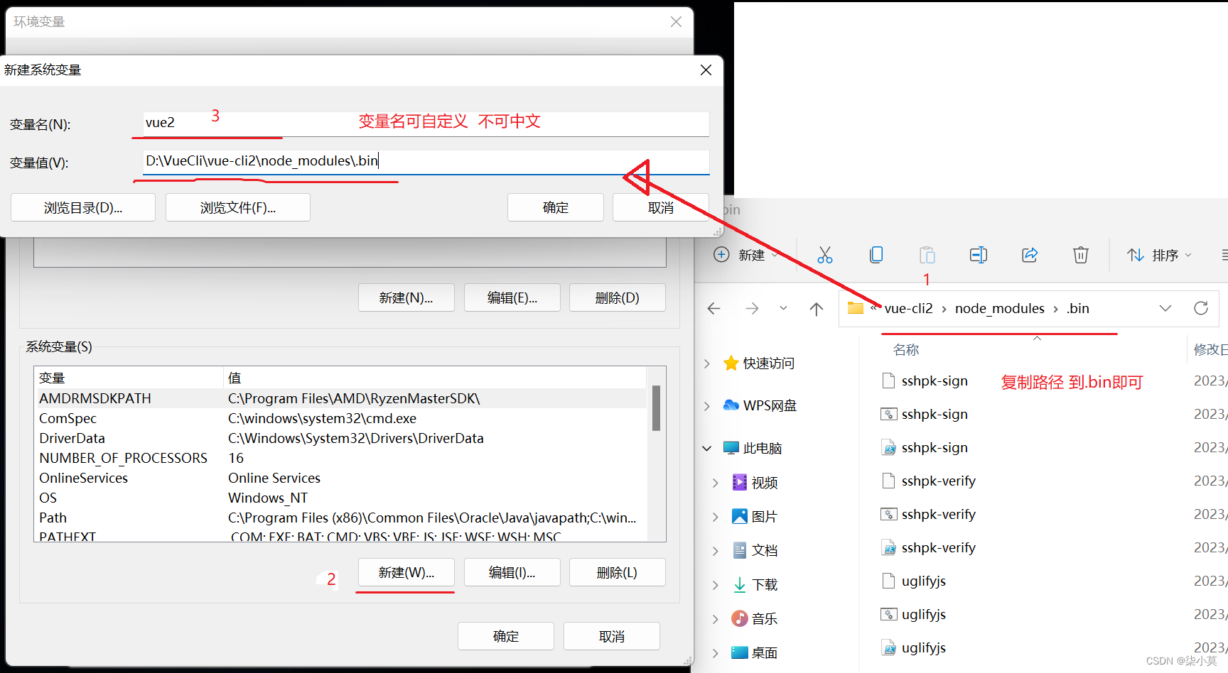This screenshot has height=673, width=1228.
Task: Open the 排序 sort dropdown
Action: 1159,255
